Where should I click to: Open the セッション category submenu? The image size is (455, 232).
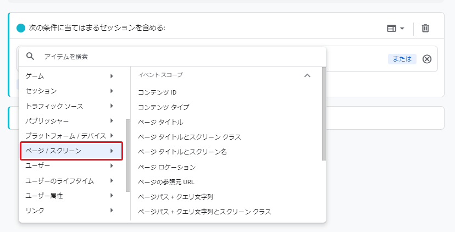click(x=71, y=91)
